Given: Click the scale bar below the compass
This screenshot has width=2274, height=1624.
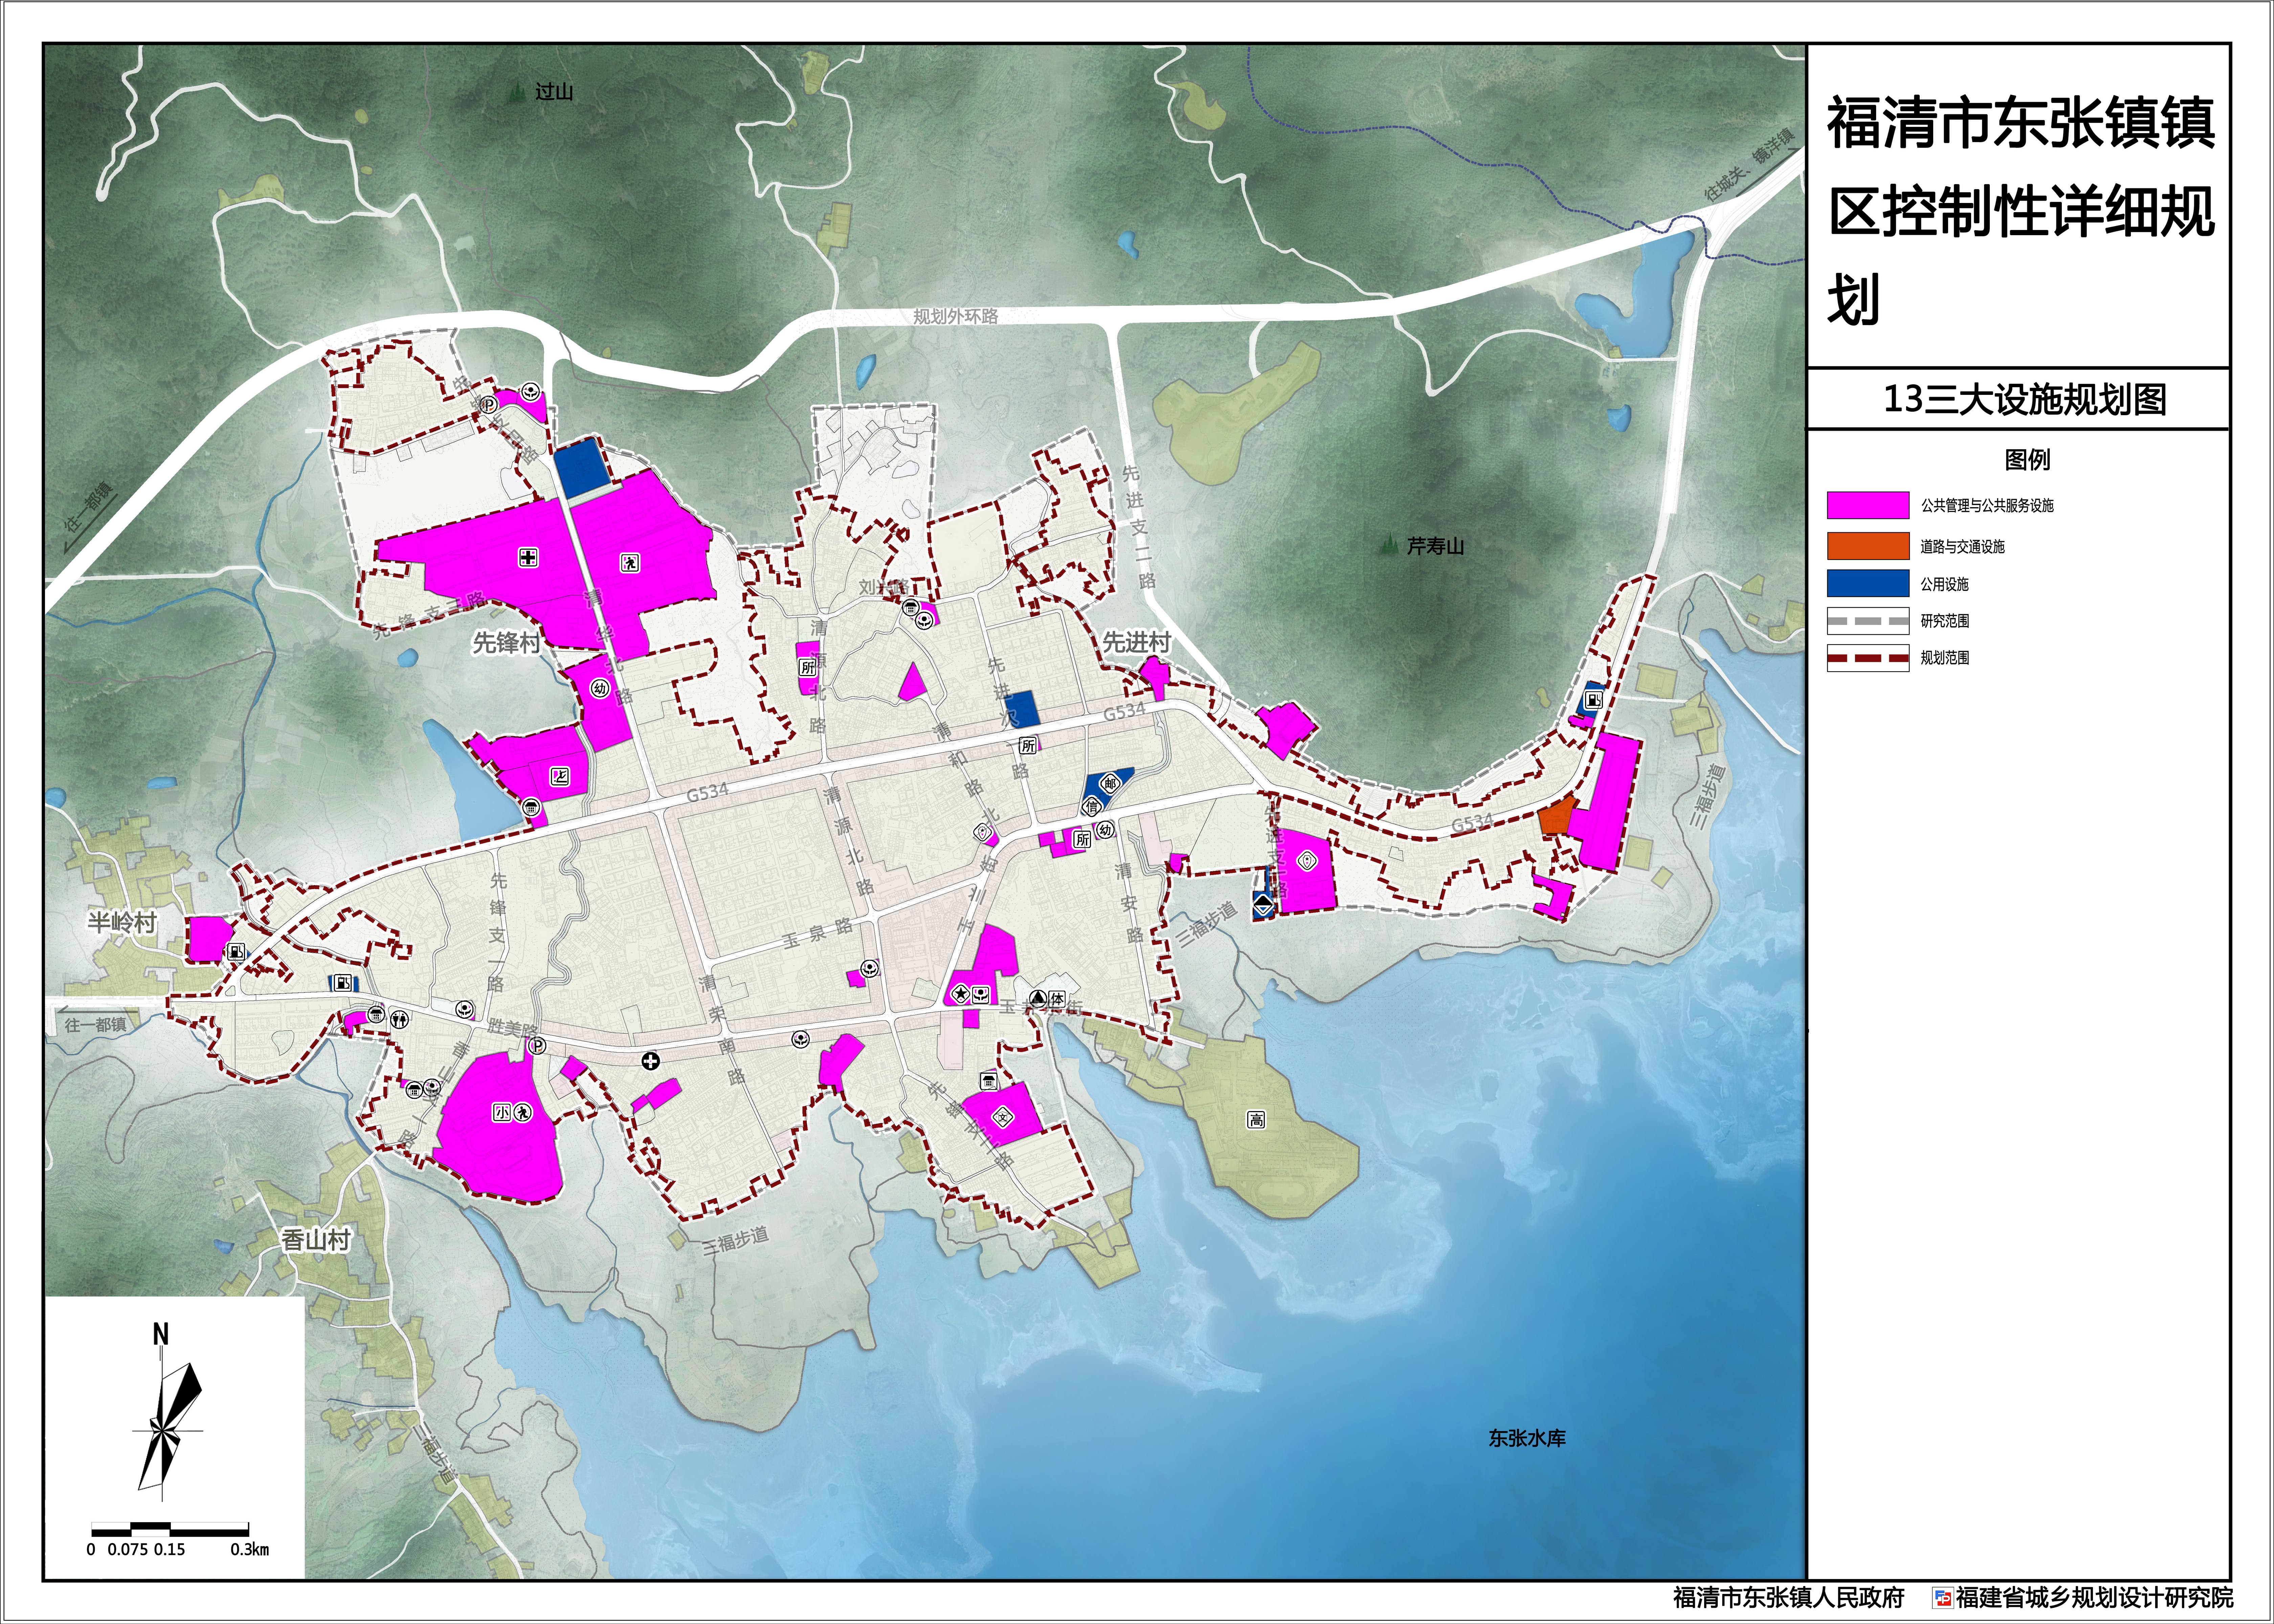Looking at the screenshot, I should coord(170,1529).
